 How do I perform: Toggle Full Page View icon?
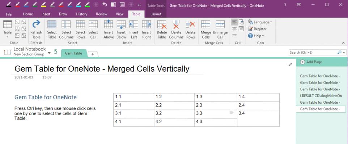pyautogui.click(x=122, y=5)
